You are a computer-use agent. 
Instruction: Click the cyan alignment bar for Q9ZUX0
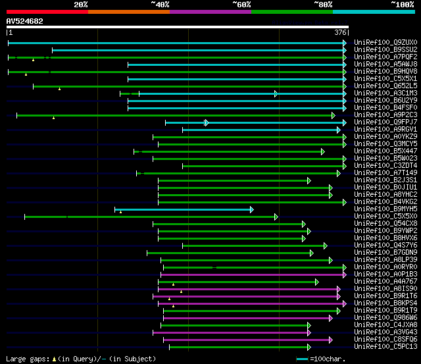(x=176, y=43)
